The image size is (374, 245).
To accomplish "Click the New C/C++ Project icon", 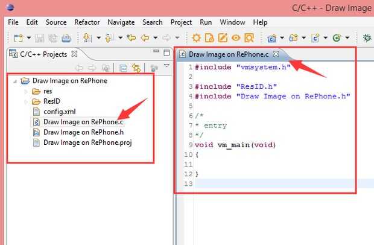I will pyautogui.click(x=271, y=38).
